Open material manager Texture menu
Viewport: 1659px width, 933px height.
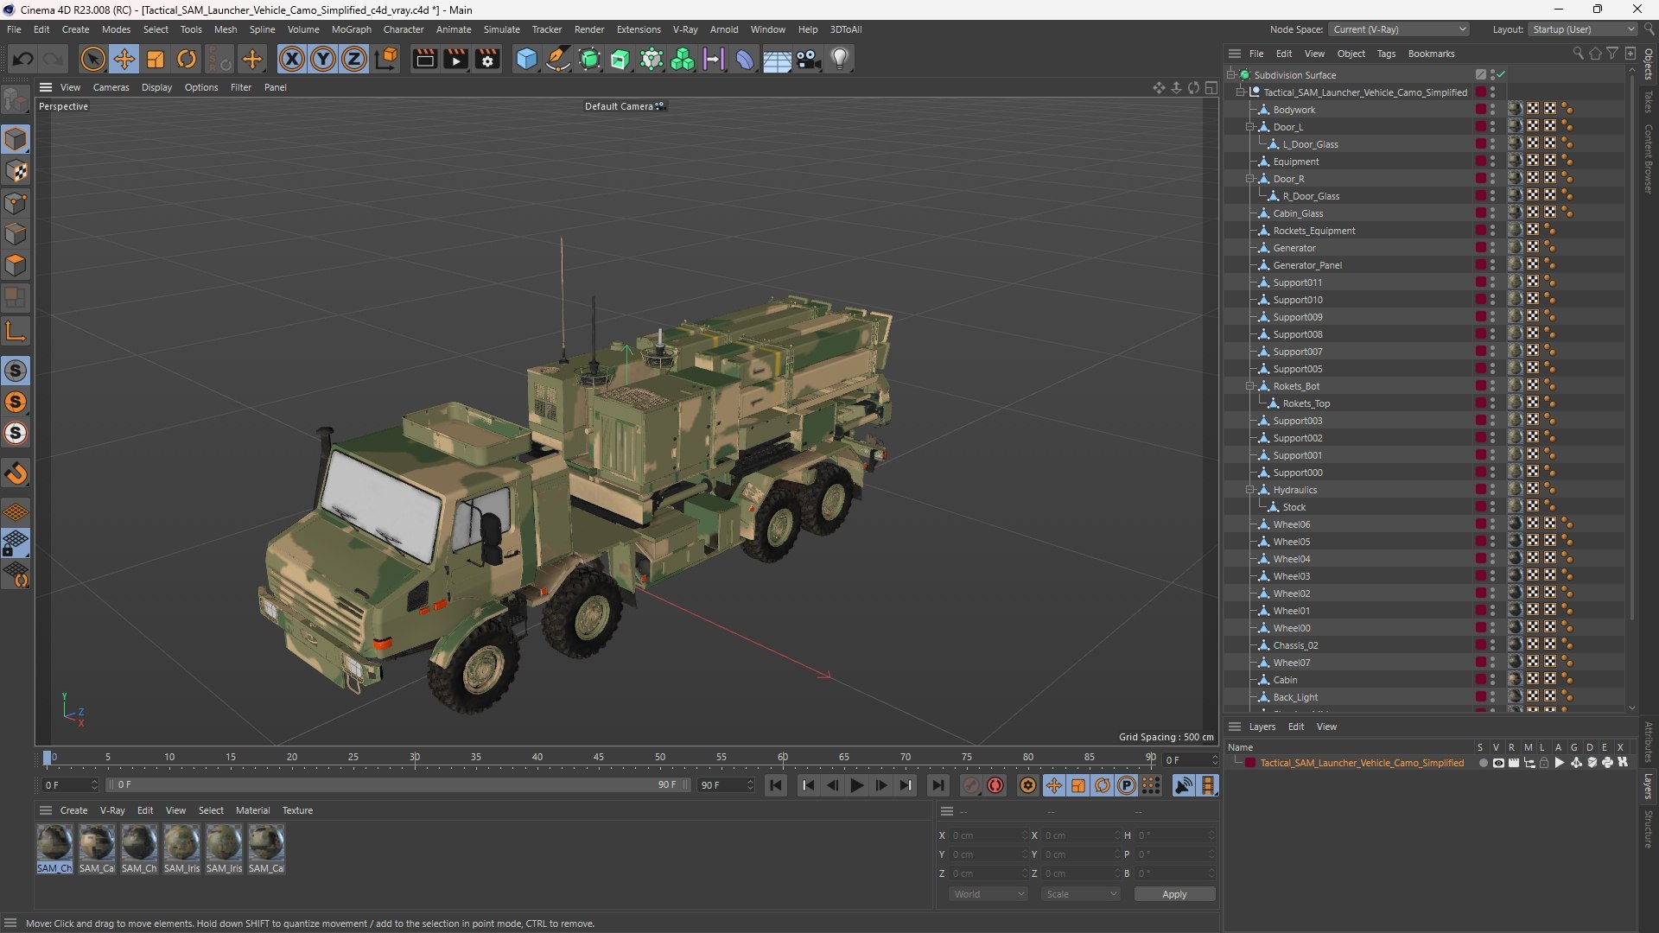coord(297,810)
